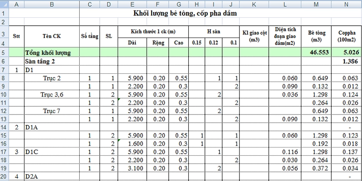Click the 'D1' beam name cell
The height and width of the screenshot is (181, 362).
pyautogui.click(x=52, y=70)
